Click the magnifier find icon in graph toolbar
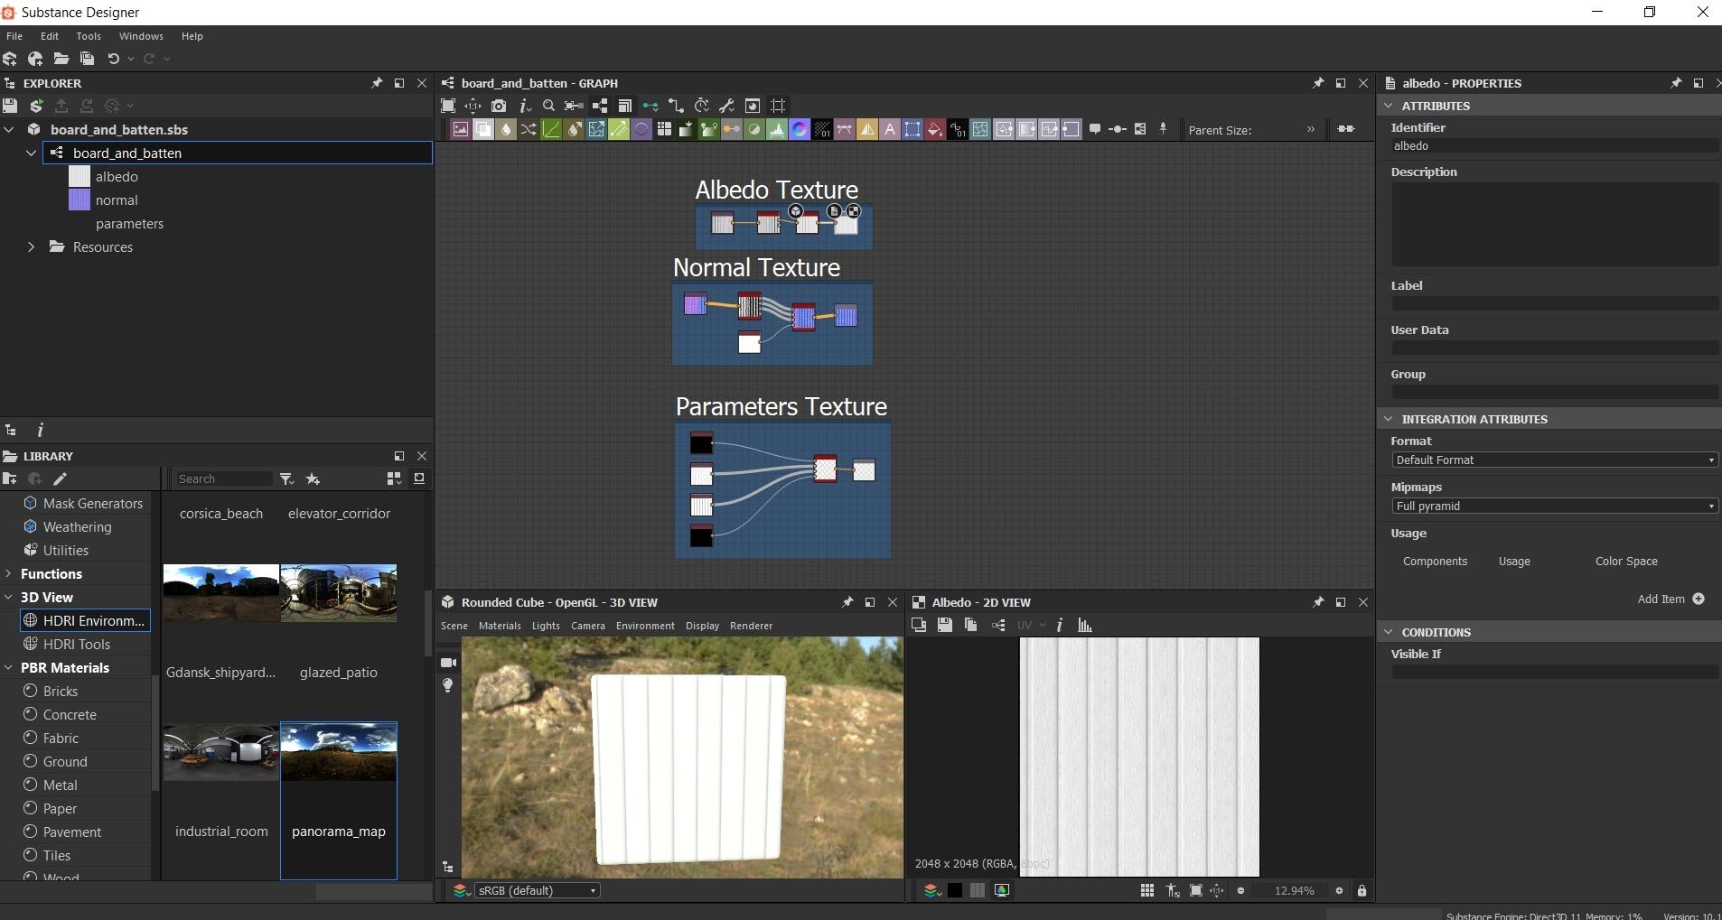 tap(548, 106)
